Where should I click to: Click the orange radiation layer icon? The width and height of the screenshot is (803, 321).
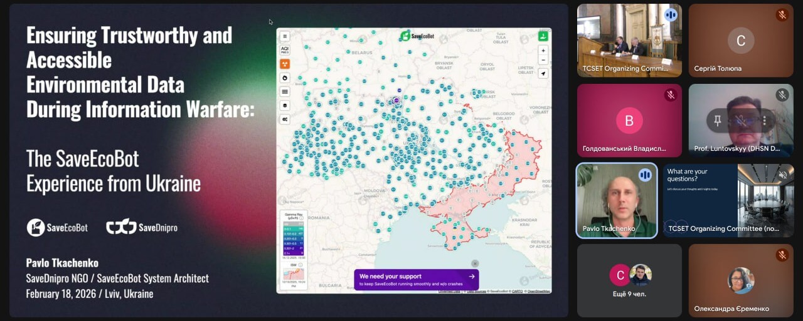(285, 64)
